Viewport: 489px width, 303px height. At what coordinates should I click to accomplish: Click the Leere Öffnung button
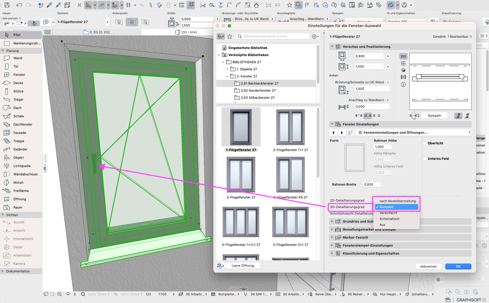[x=243, y=266]
